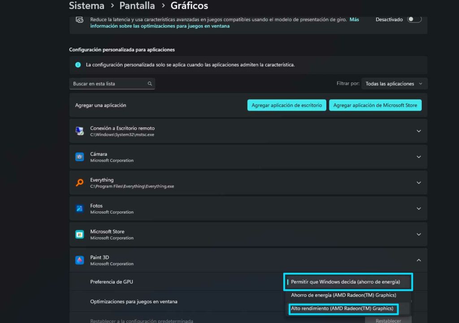Image resolution: width=459 pixels, height=323 pixels.
Task: Click the Everything magnifier app icon
Action: (x=79, y=183)
